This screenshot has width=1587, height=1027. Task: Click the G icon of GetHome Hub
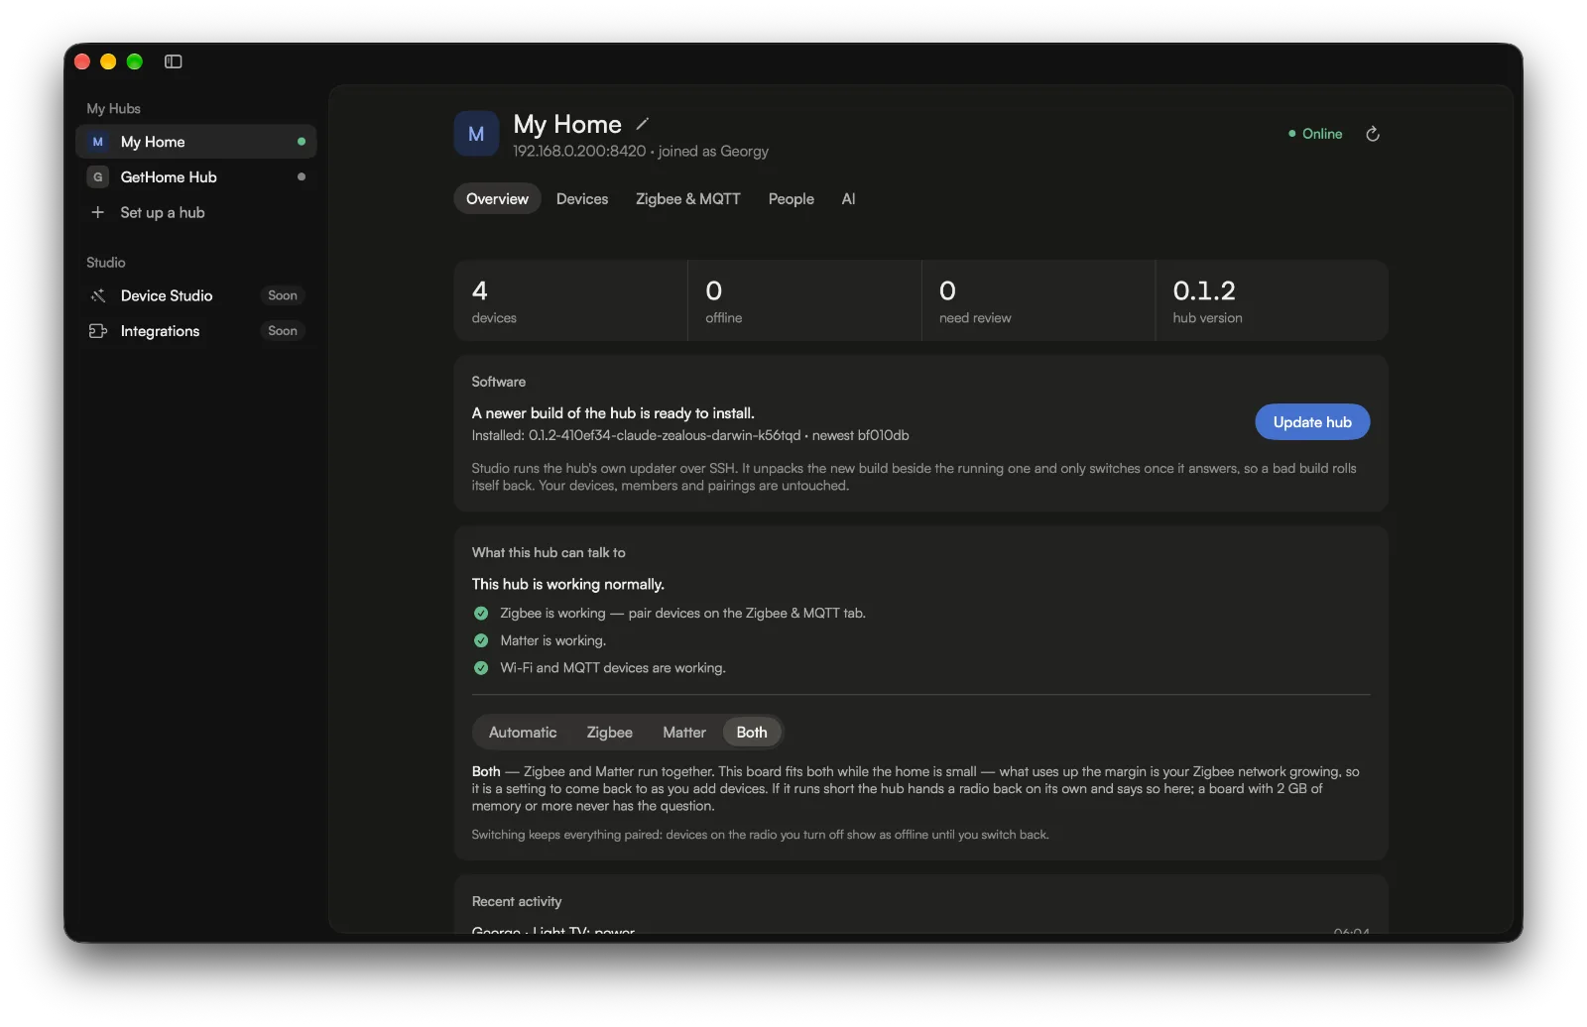pyautogui.click(x=98, y=177)
